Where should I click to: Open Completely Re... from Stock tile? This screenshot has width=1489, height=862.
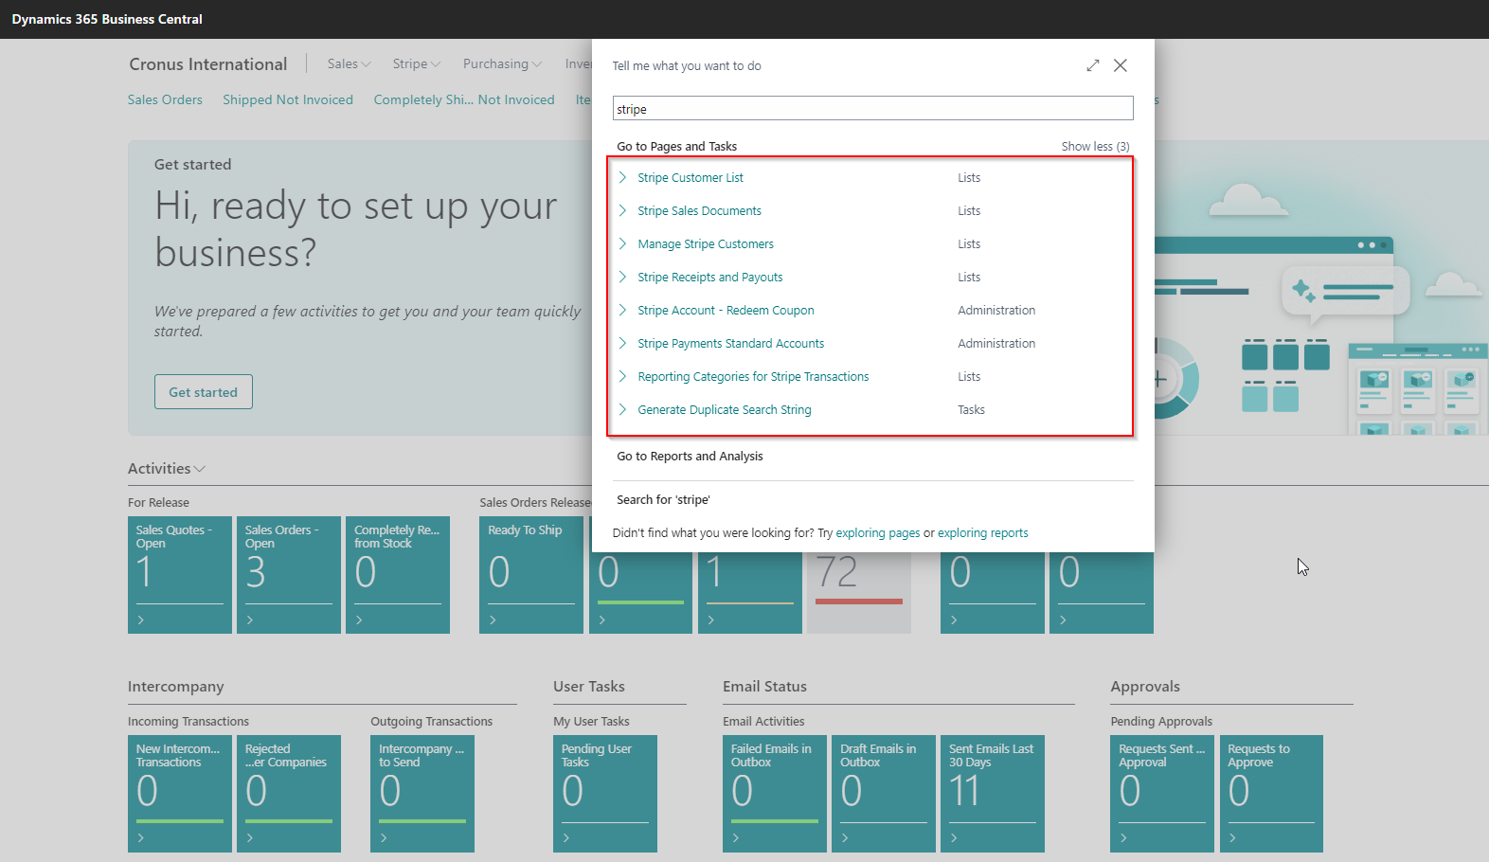pyautogui.click(x=398, y=575)
